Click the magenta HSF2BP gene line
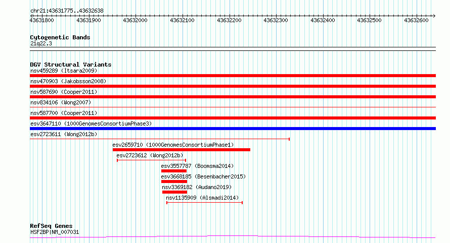450x243 pixels. point(233,236)
